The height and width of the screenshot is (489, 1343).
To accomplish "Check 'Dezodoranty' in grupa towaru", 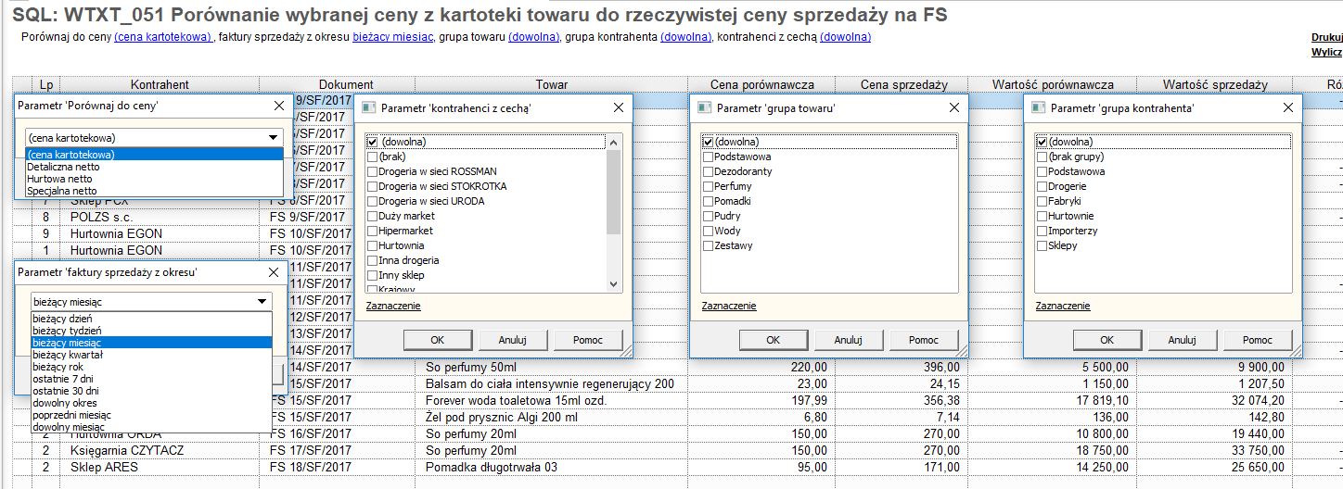I will (x=709, y=171).
